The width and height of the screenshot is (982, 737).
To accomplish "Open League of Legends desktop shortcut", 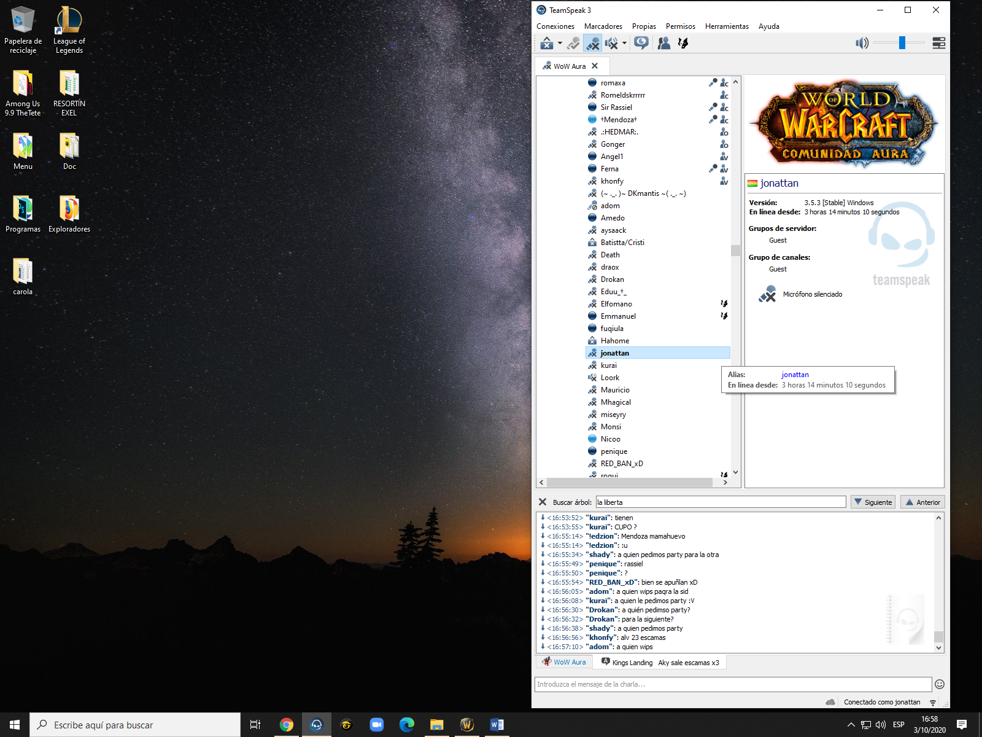I will point(69,29).
